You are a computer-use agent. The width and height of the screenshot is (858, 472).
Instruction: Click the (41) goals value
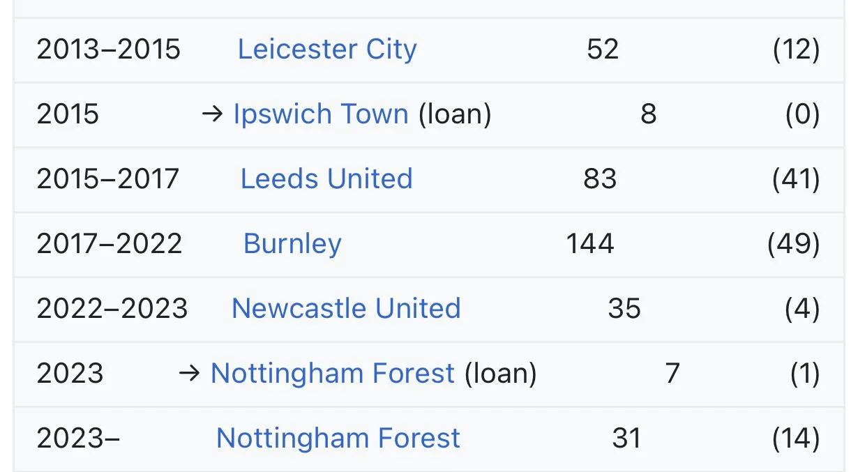click(x=796, y=179)
